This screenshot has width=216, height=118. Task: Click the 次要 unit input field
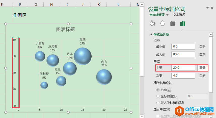click(183, 76)
